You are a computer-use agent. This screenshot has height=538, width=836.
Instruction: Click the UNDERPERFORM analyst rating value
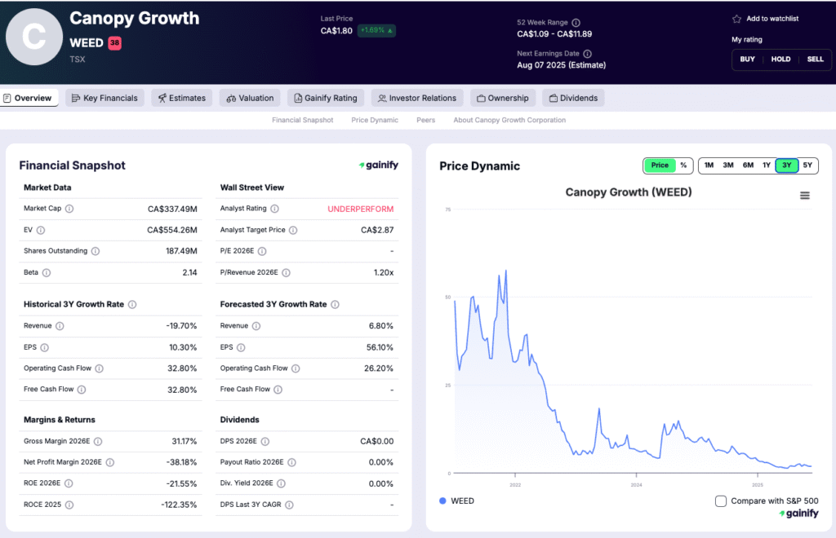click(x=360, y=209)
